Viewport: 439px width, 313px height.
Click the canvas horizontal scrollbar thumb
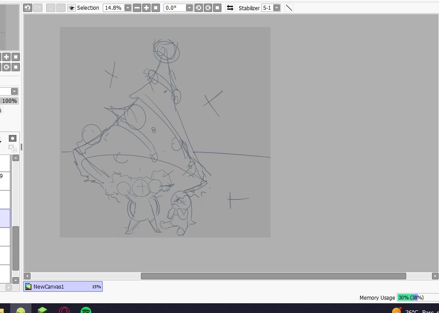coord(273,276)
